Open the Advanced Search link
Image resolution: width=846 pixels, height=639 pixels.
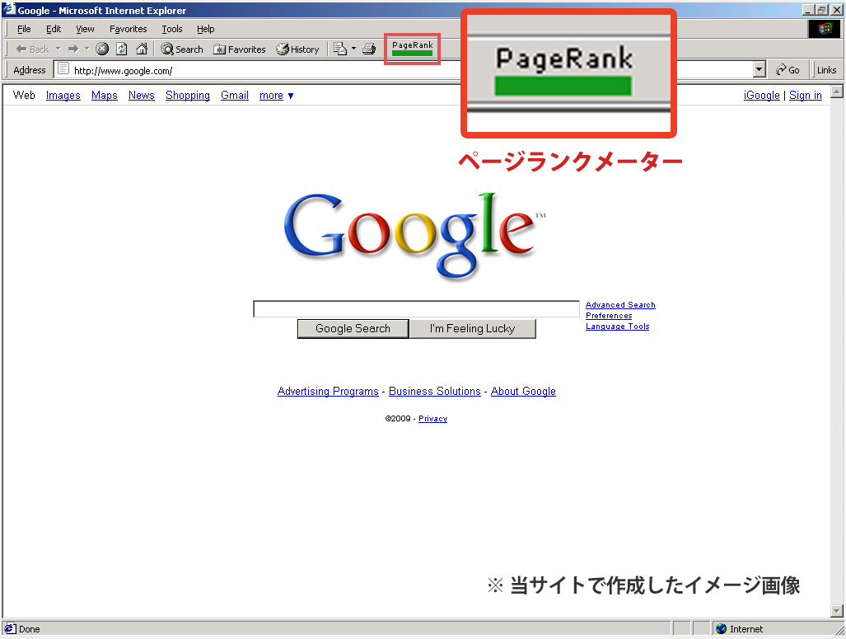tap(620, 304)
